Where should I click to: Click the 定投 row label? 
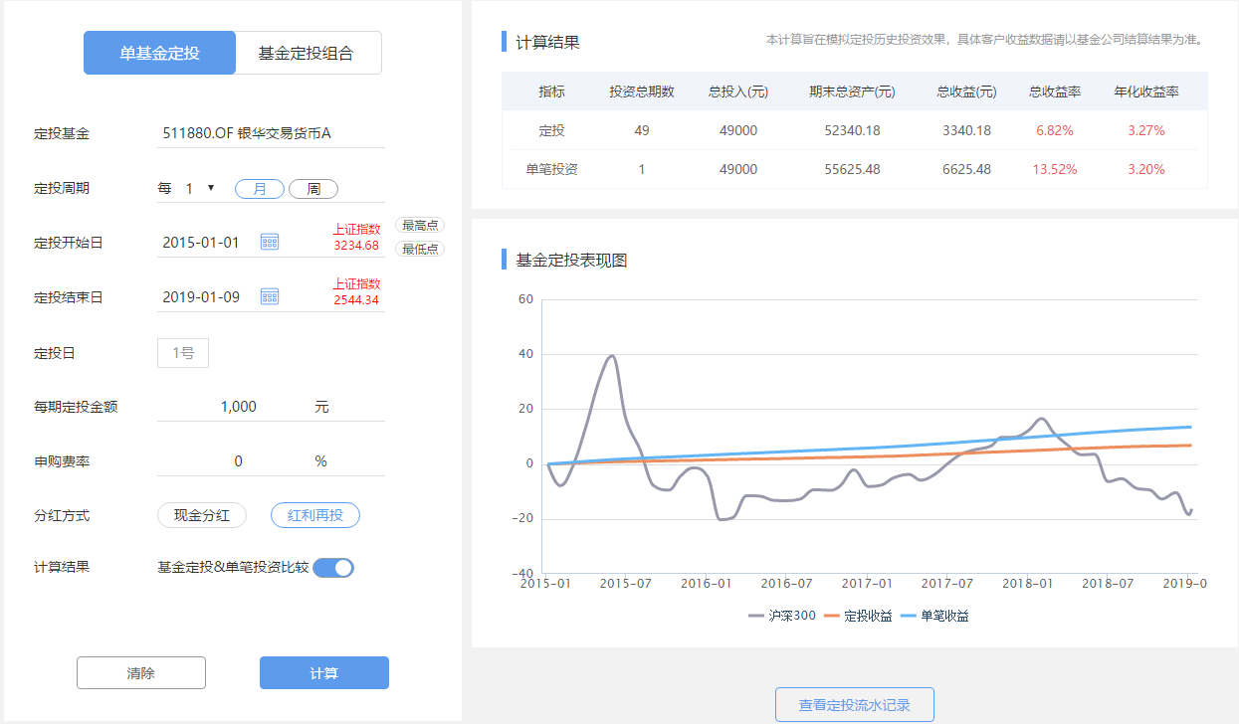point(552,130)
